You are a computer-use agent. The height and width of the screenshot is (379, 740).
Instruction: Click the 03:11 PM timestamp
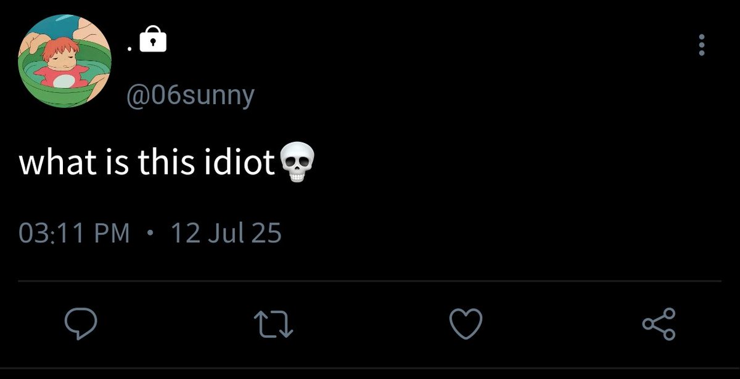click(x=75, y=234)
